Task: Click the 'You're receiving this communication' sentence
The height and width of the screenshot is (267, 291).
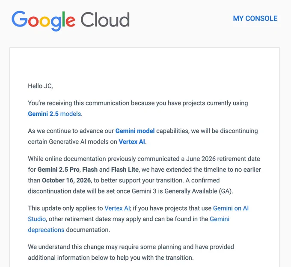Action: click(x=138, y=109)
